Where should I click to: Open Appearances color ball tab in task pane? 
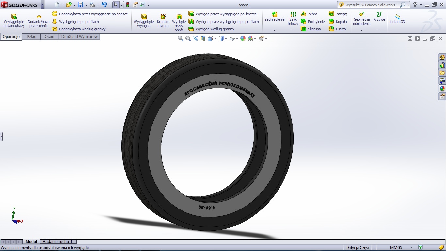pyautogui.click(x=442, y=89)
